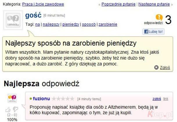Click the green online status dot by fuzionu

(x=30, y=99)
